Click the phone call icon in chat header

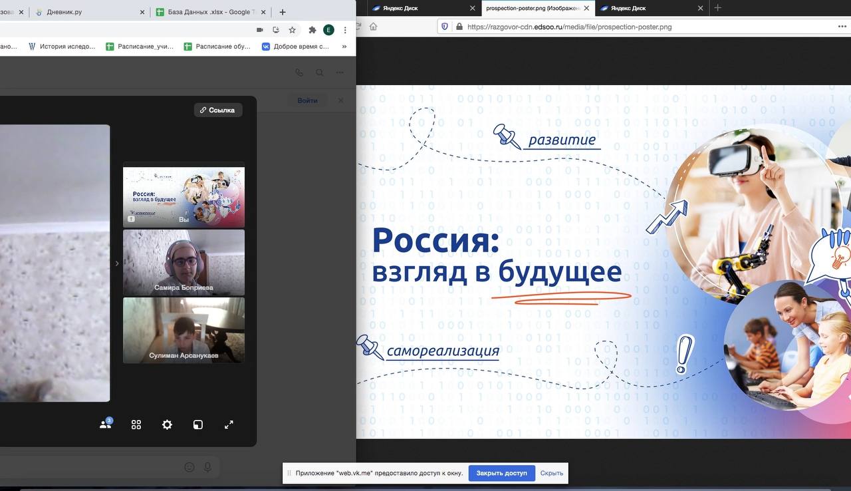pyautogui.click(x=299, y=73)
